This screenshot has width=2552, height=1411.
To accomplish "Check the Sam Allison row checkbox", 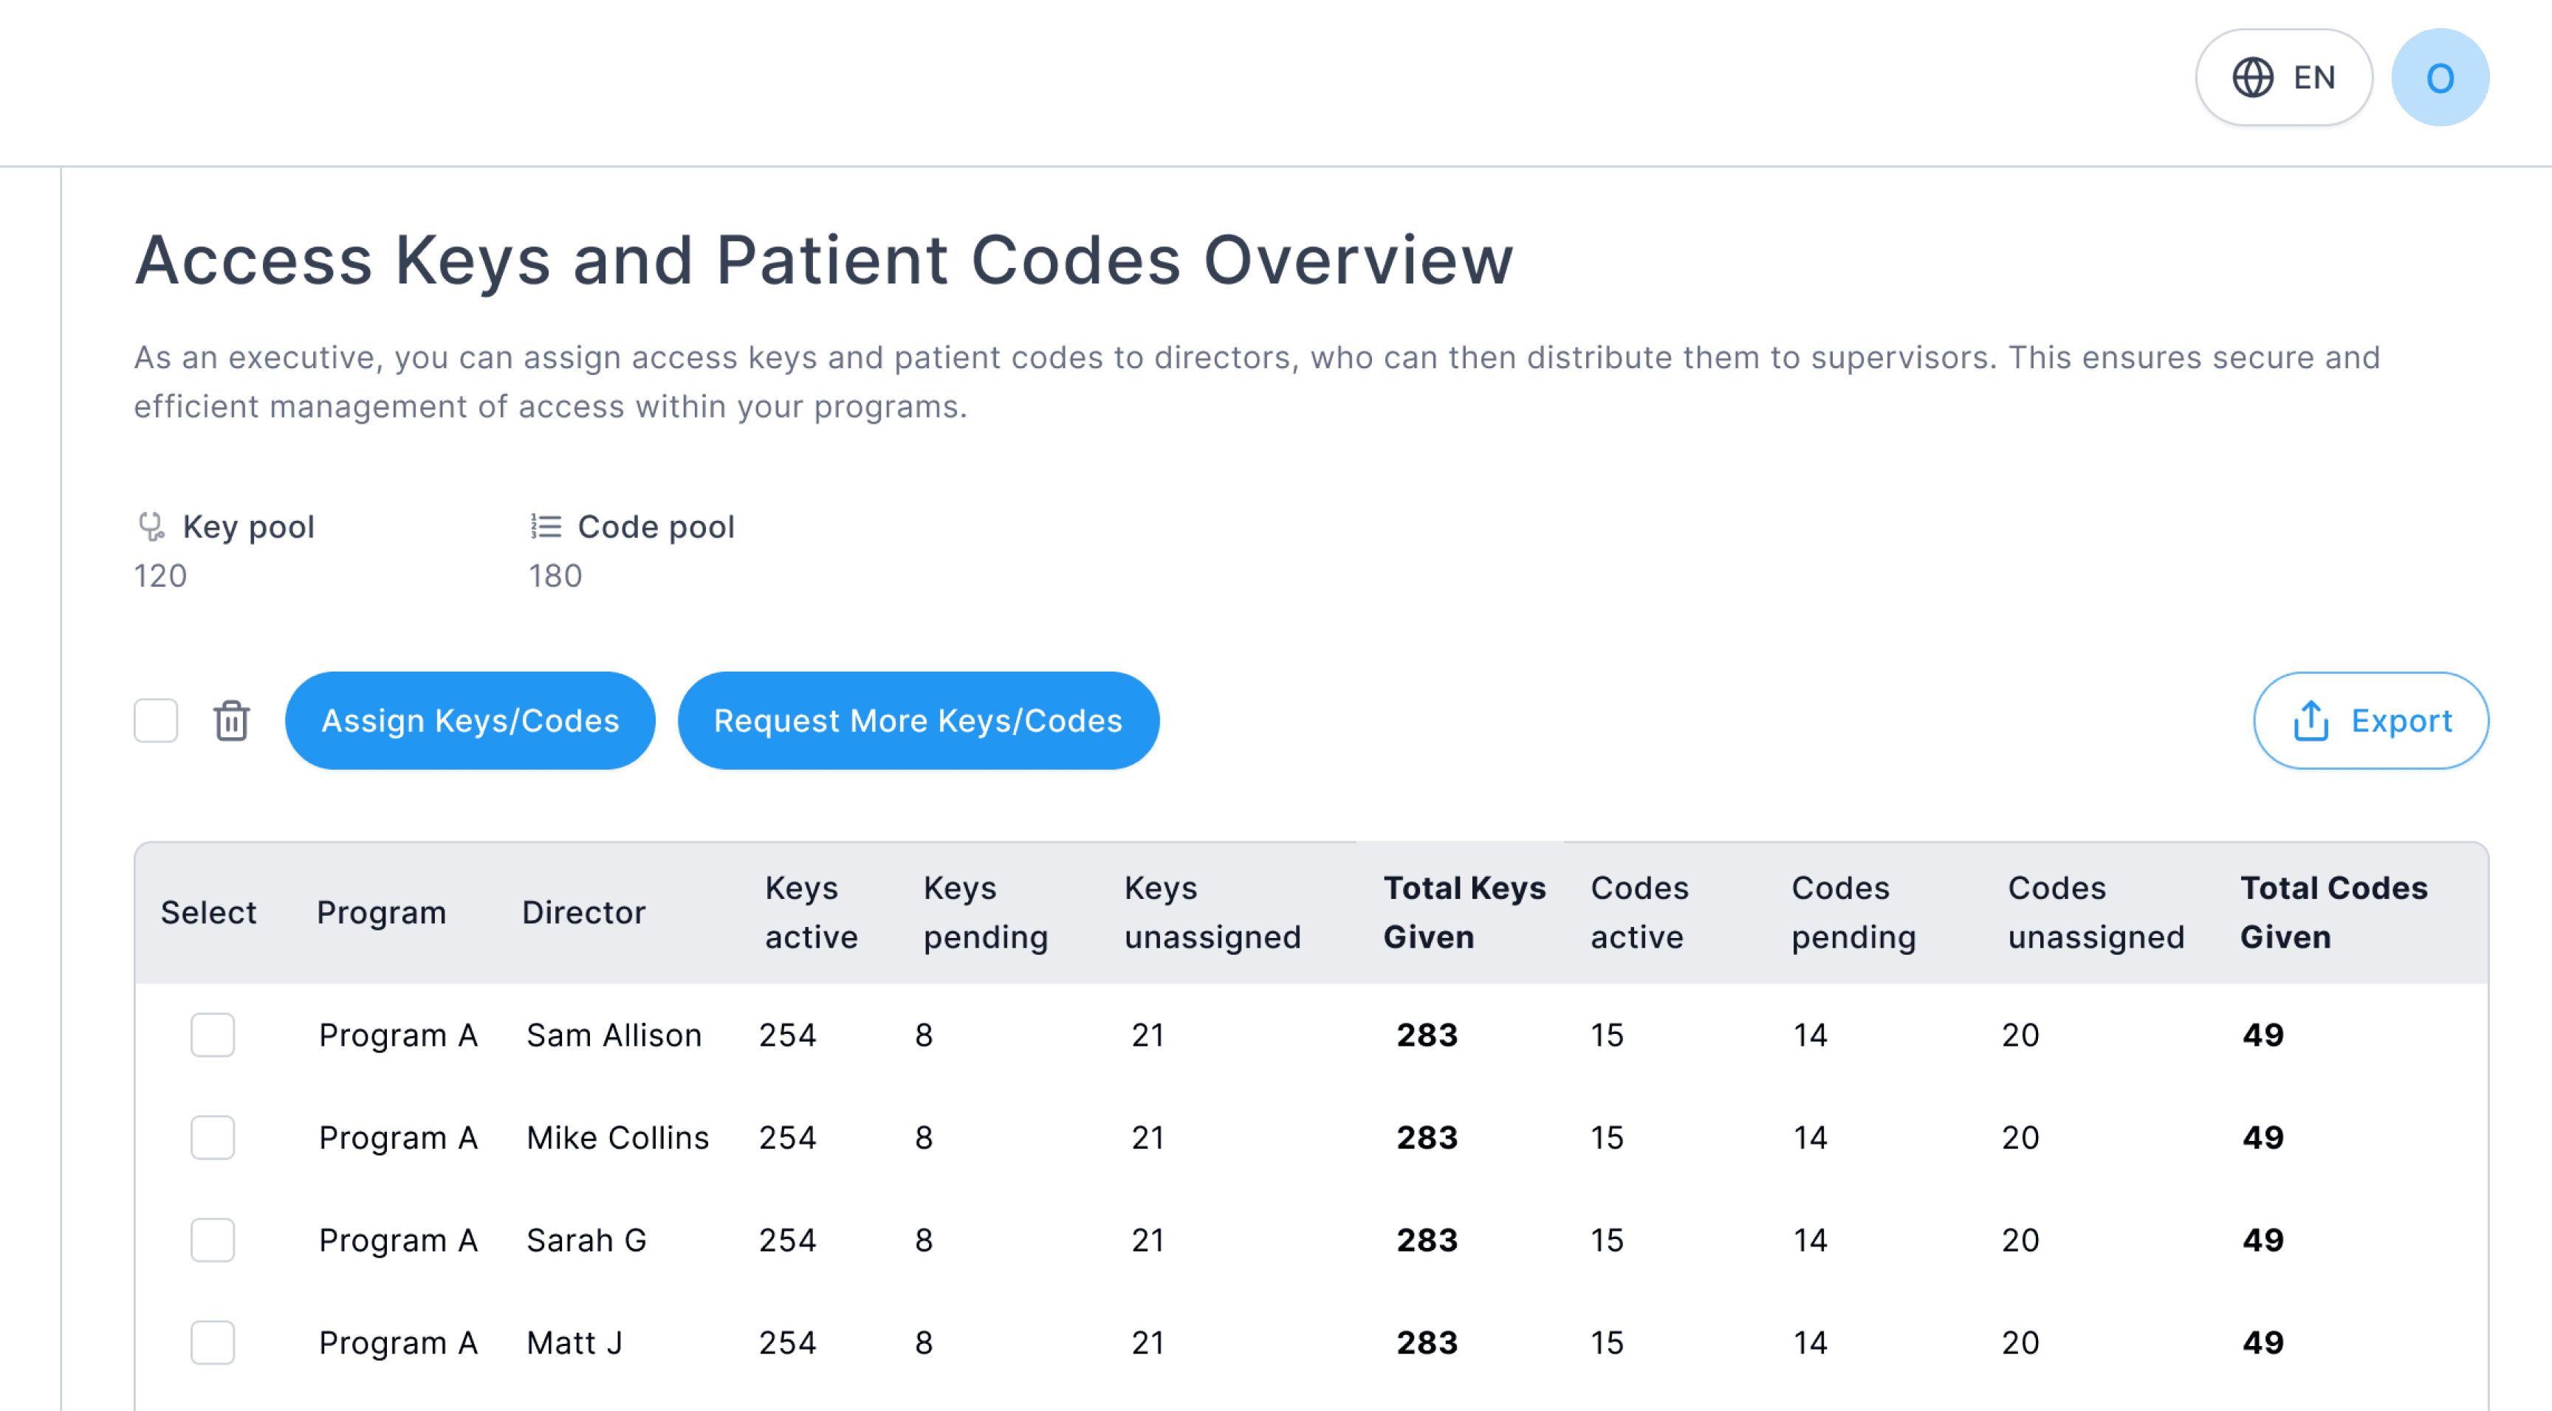I will (212, 1035).
